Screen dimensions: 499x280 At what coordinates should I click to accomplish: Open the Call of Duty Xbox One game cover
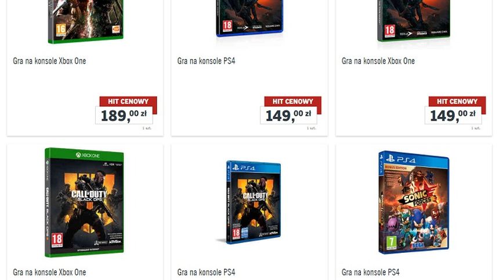[x=84, y=202]
